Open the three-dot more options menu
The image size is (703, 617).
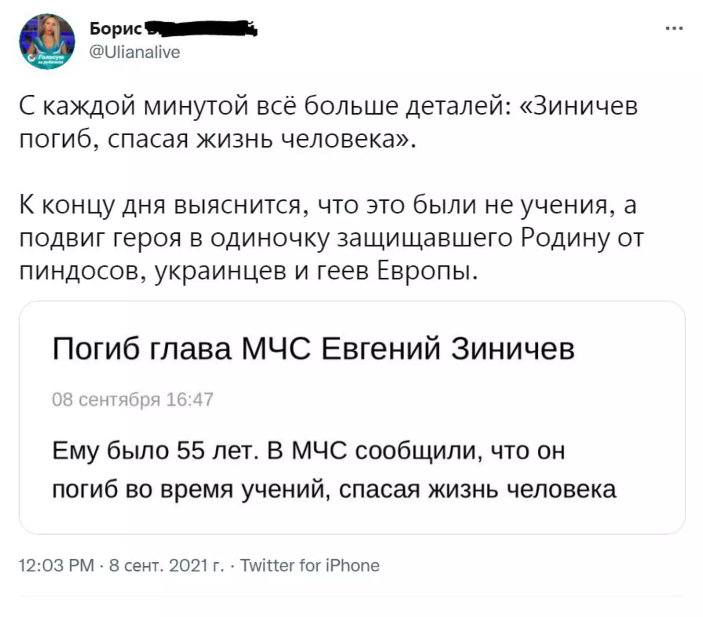674,29
